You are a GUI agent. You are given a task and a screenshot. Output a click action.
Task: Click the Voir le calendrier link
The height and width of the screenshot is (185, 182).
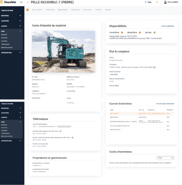(167, 26)
